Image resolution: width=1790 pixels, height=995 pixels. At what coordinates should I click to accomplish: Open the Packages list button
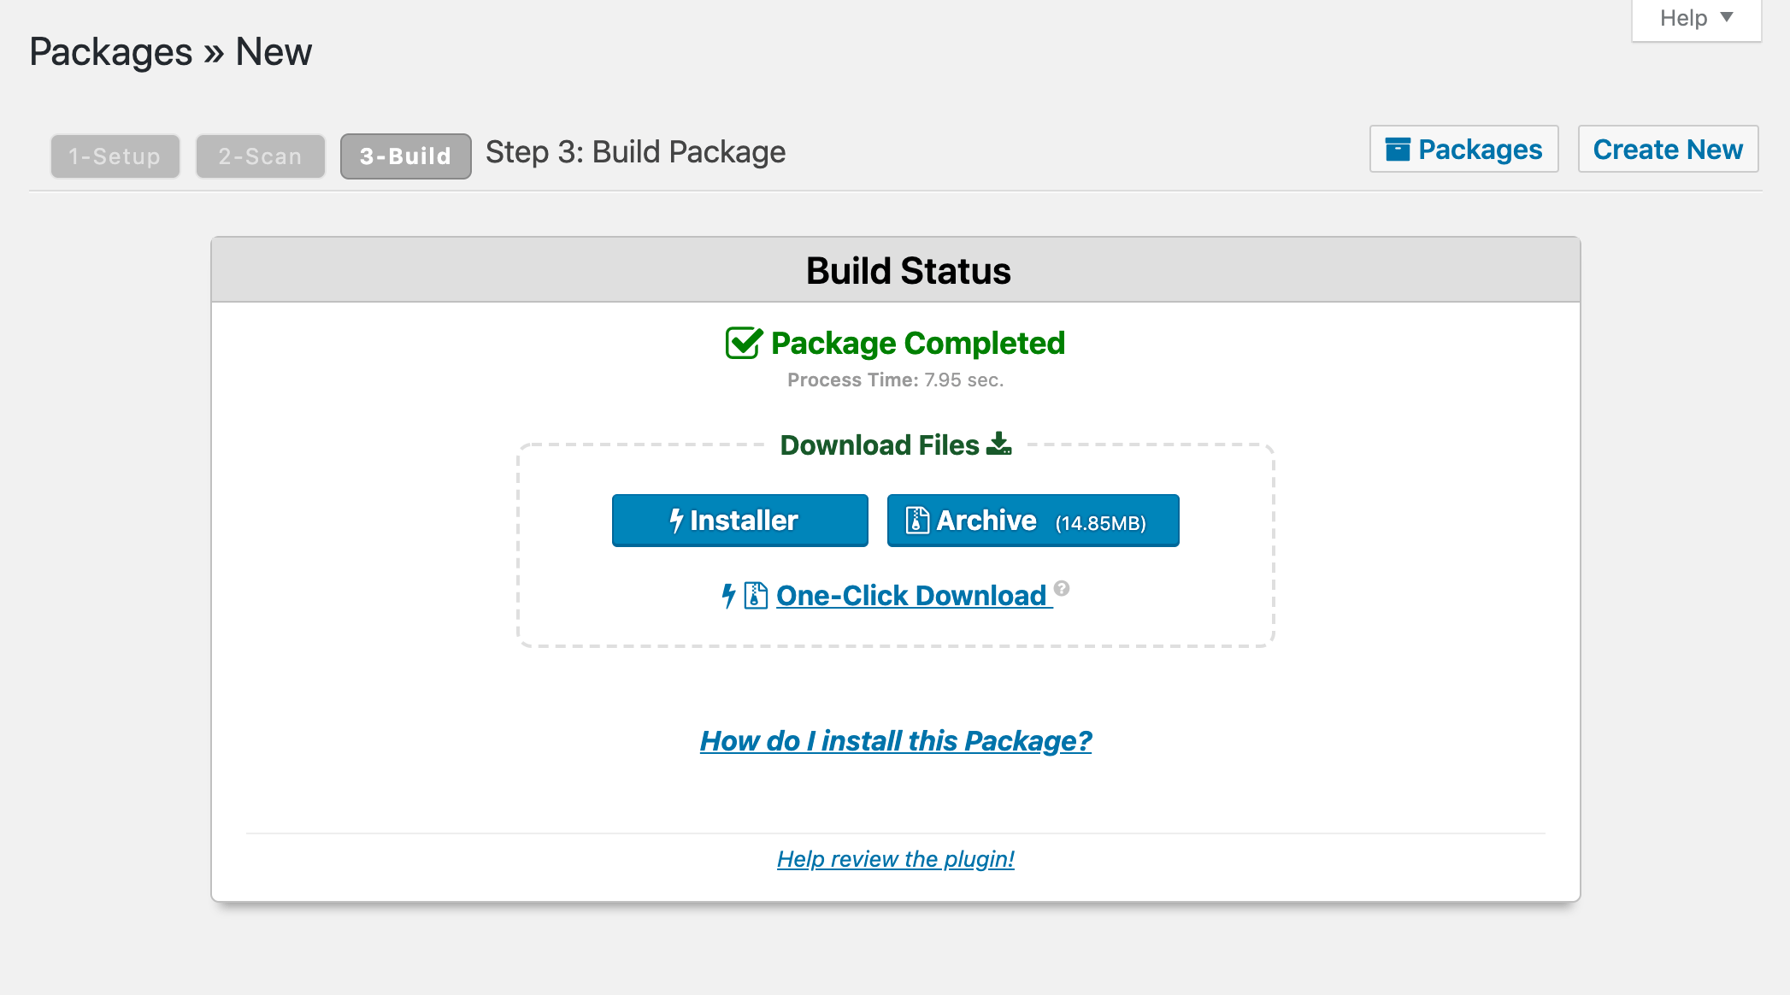coord(1463,150)
